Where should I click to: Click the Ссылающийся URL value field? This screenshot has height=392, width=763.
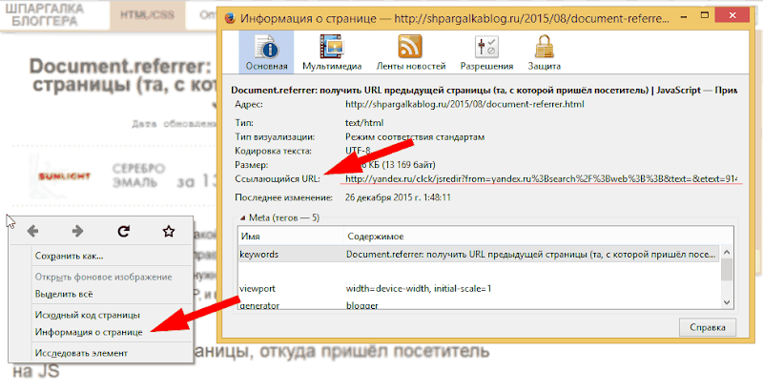click(542, 179)
